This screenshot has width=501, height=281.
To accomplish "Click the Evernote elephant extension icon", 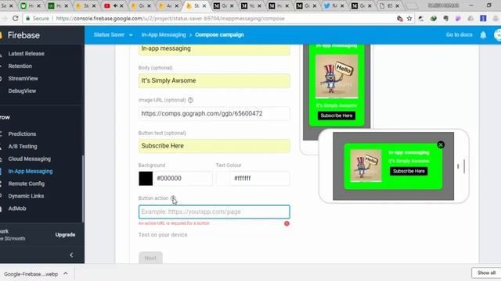I will [445, 19].
